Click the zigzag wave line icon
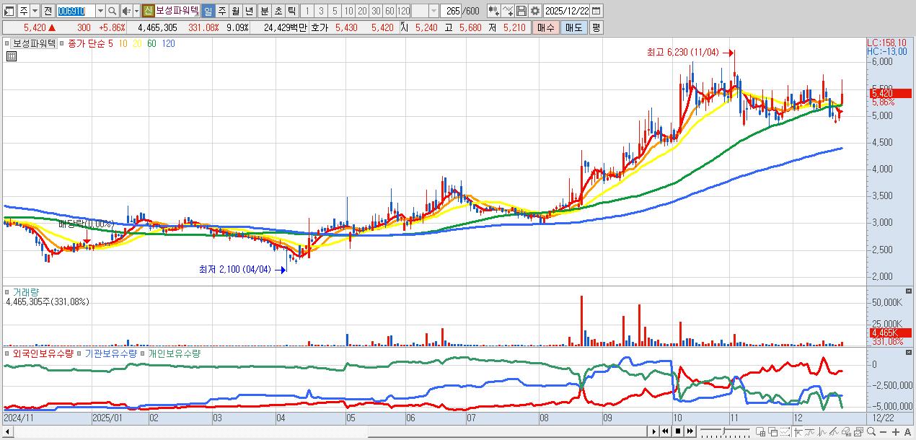The width and height of the screenshot is (916, 440). click(x=822, y=431)
